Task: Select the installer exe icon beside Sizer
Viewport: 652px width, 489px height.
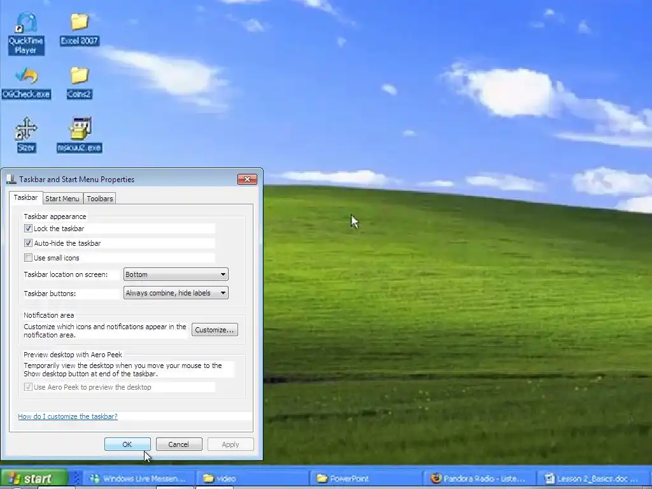Action: point(80,134)
